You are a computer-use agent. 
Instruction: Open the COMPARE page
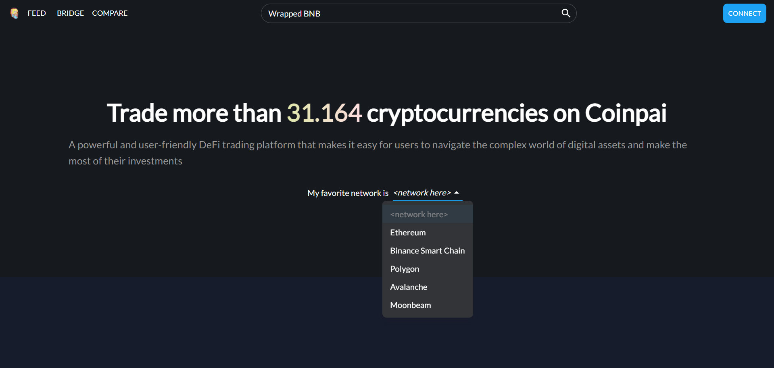point(110,13)
